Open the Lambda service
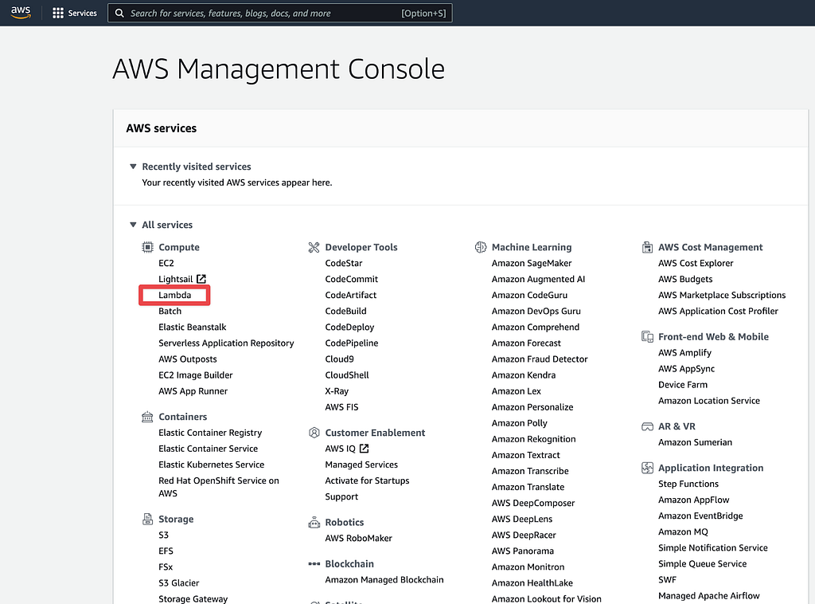The height and width of the screenshot is (604, 815). pyautogui.click(x=174, y=295)
